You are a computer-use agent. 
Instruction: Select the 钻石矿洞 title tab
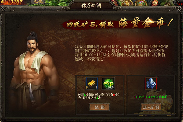(91, 5)
